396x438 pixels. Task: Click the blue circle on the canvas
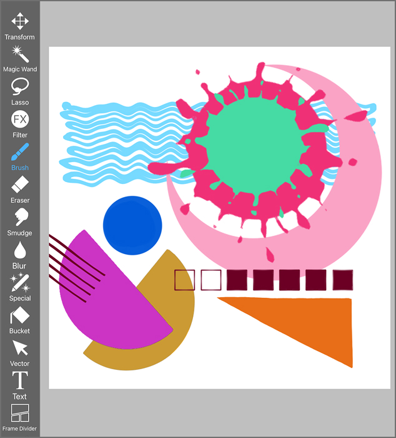point(132,225)
